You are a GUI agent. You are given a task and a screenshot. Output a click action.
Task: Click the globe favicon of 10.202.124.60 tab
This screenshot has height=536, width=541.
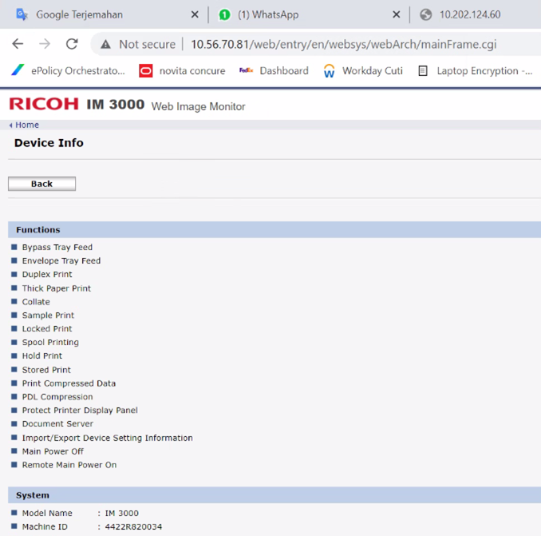click(x=426, y=15)
